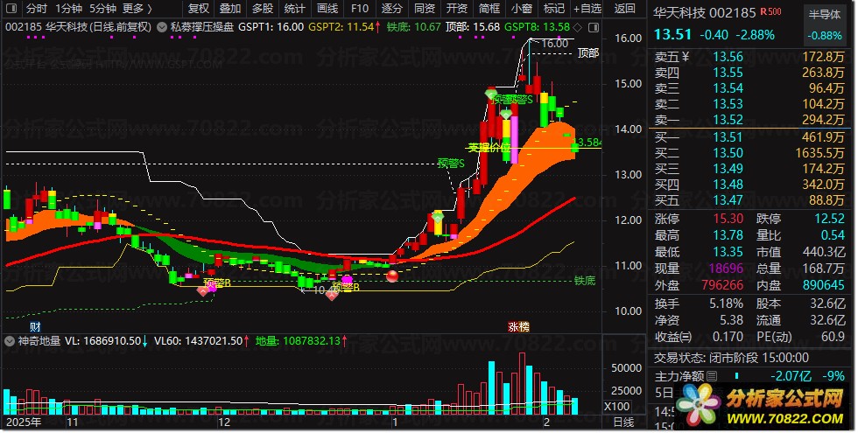Viewport: 858px width, 433px height.
Task: Click the 买二 volume 1635.5万
Action: pyautogui.click(x=819, y=153)
